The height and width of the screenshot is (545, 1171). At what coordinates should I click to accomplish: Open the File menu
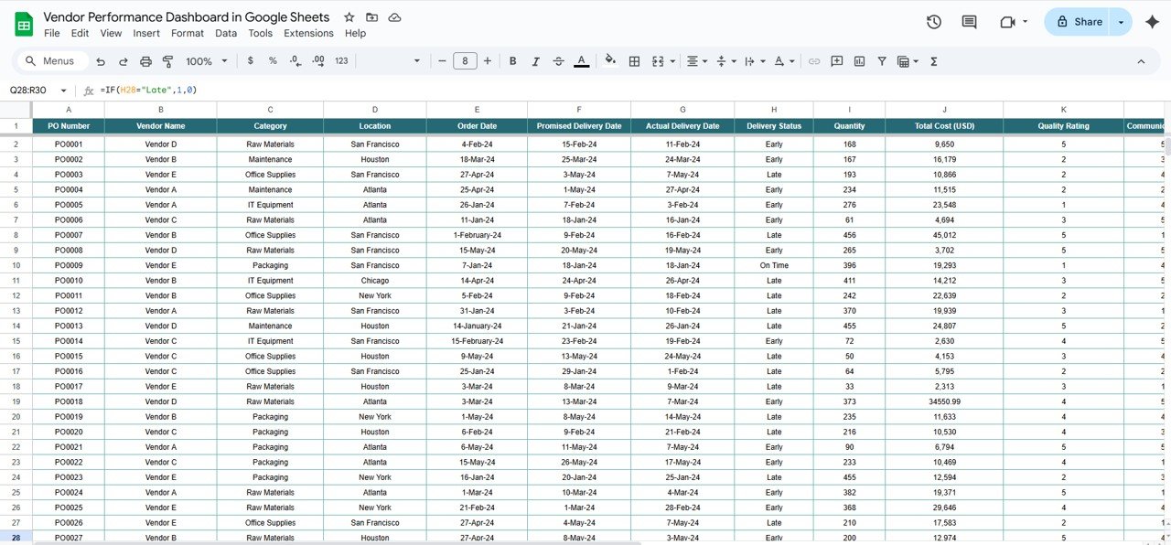coord(52,33)
